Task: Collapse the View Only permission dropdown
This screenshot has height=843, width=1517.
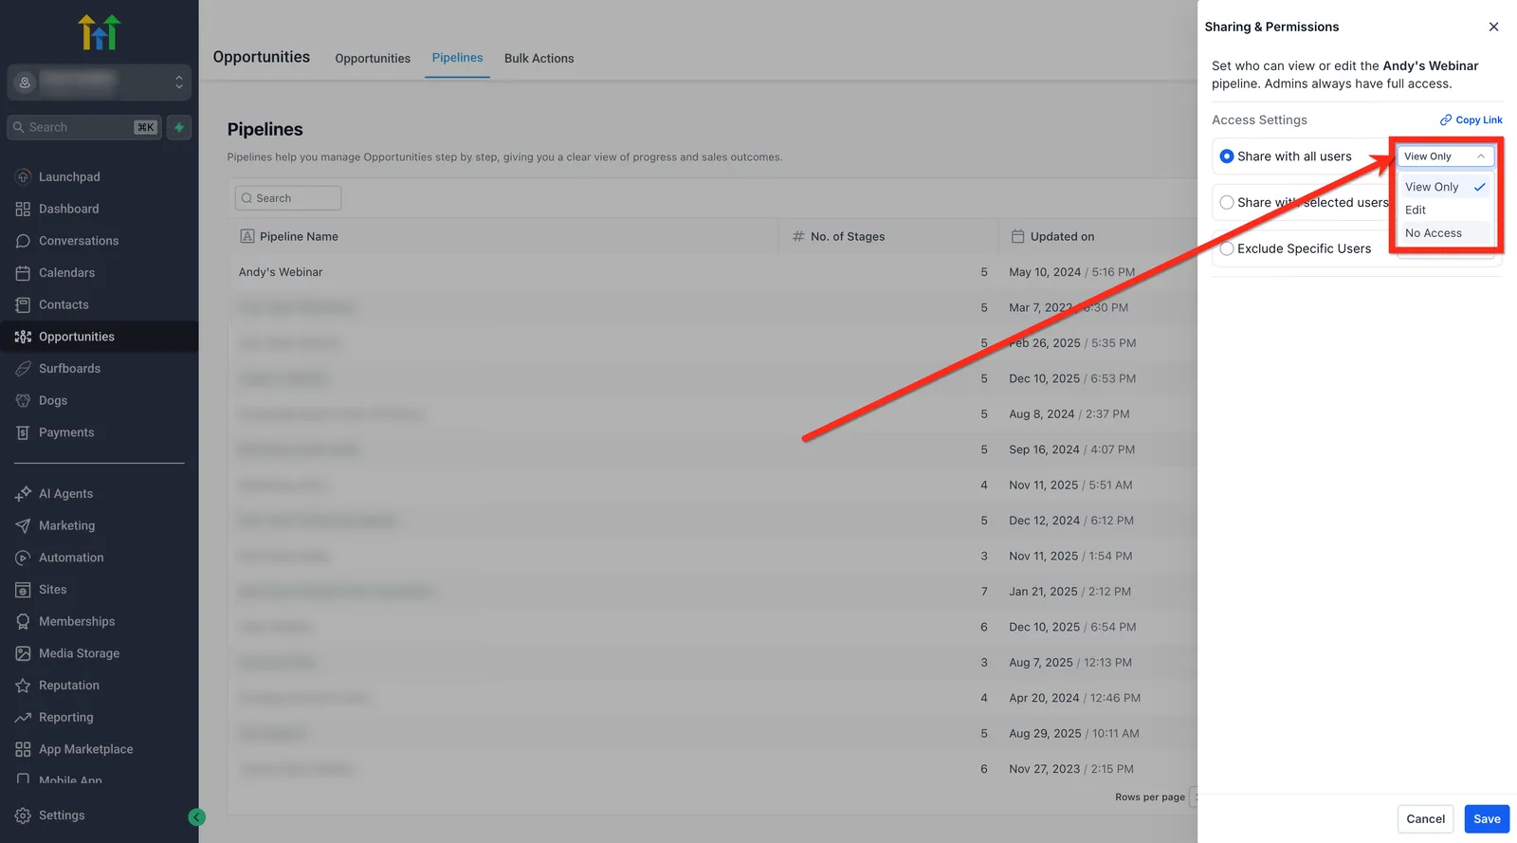Action: click(x=1445, y=156)
